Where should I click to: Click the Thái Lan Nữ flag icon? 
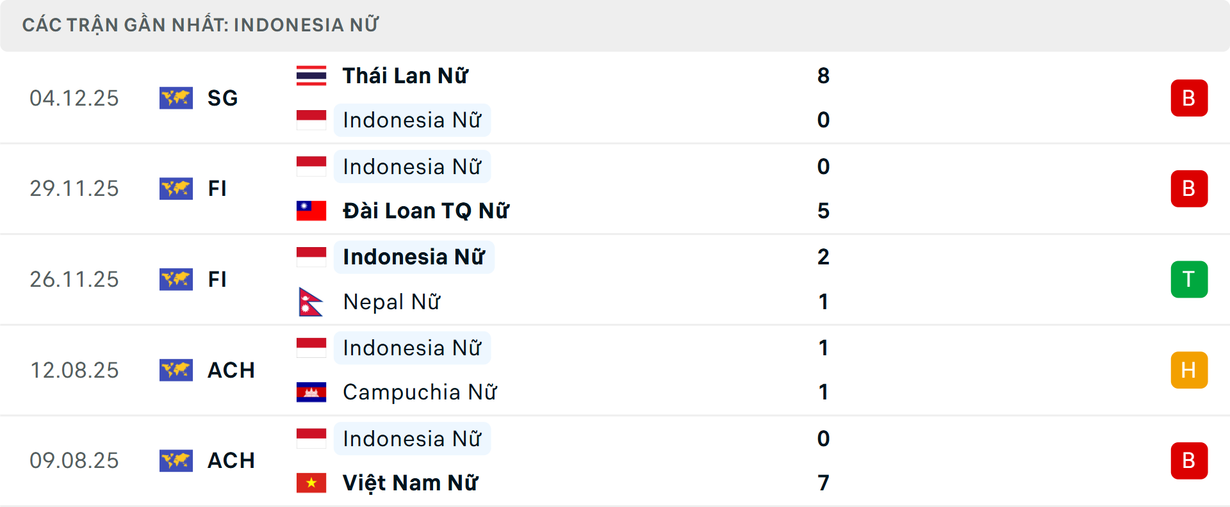tap(311, 75)
